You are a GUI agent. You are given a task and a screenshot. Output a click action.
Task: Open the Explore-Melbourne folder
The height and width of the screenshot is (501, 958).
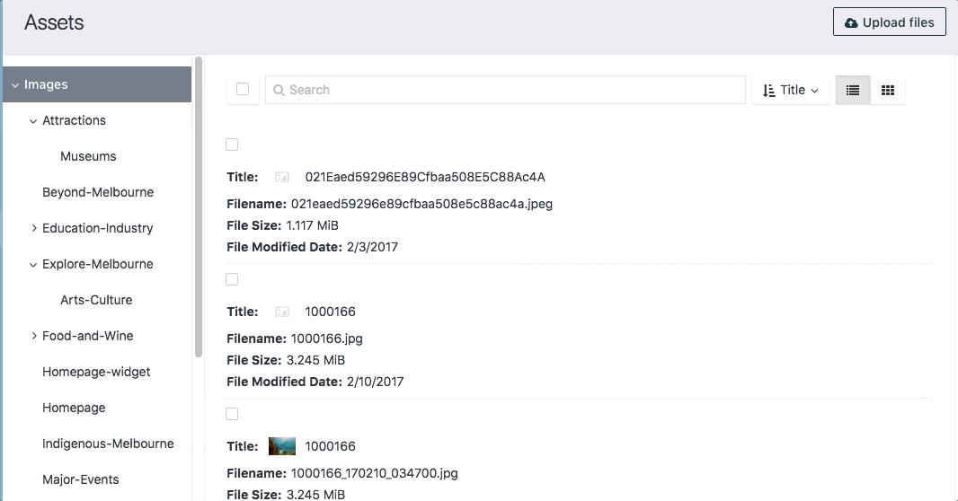click(98, 264)
